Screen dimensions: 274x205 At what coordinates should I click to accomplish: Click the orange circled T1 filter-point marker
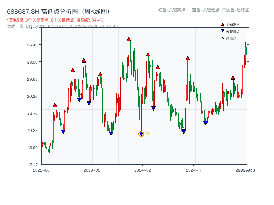[141, 134]
